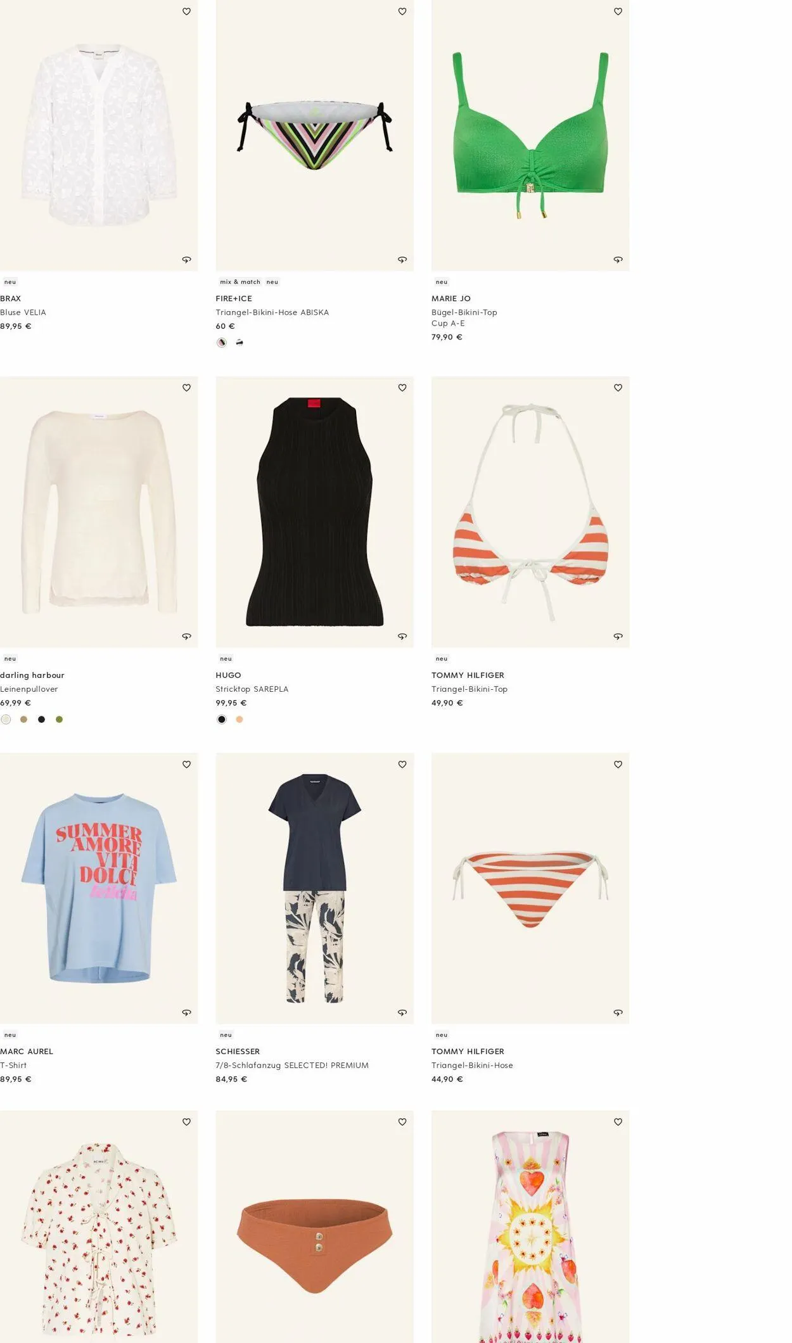Click MARIE JO brand name

(x=451, y=298)
